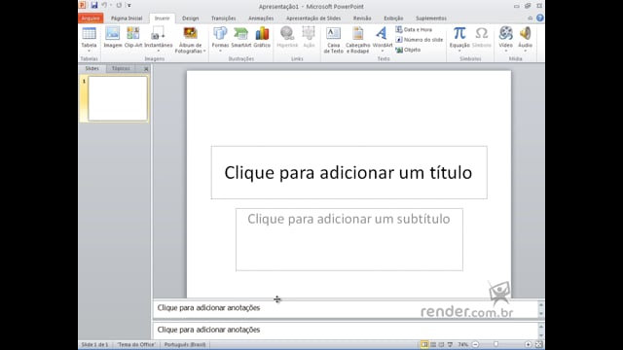Click the Instantâneo screenshot icon
623x350 pixels.
158,34
